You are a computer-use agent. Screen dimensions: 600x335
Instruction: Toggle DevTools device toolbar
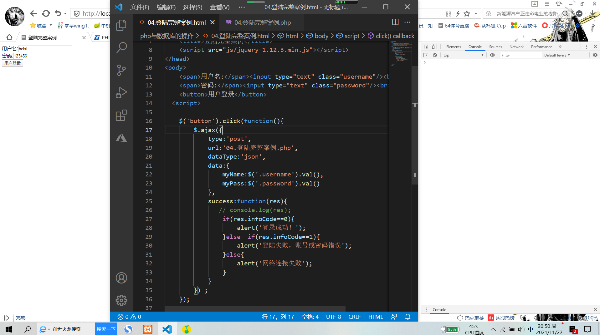[434, 47]
